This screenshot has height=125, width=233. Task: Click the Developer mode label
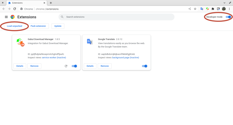(x=214, y=17)
